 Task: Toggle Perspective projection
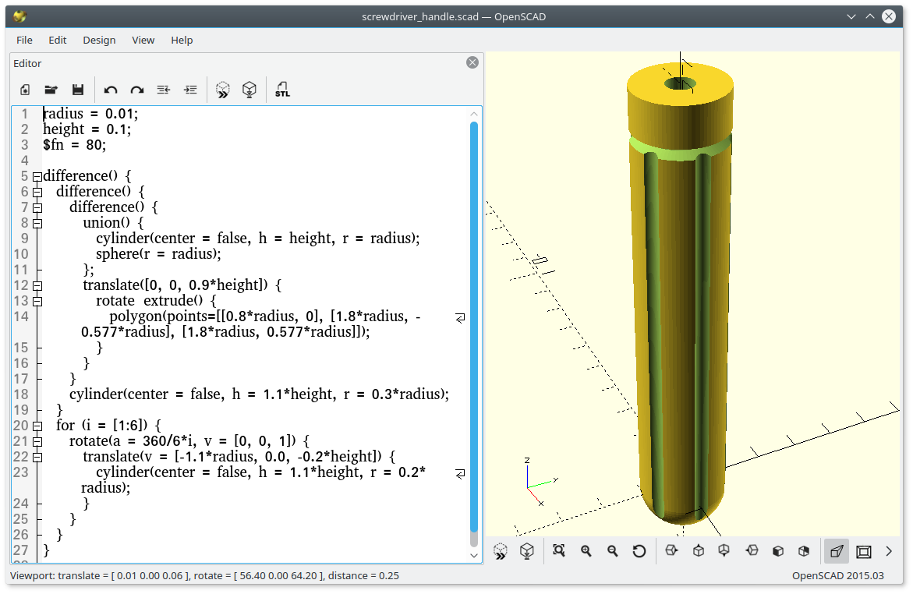837,551
